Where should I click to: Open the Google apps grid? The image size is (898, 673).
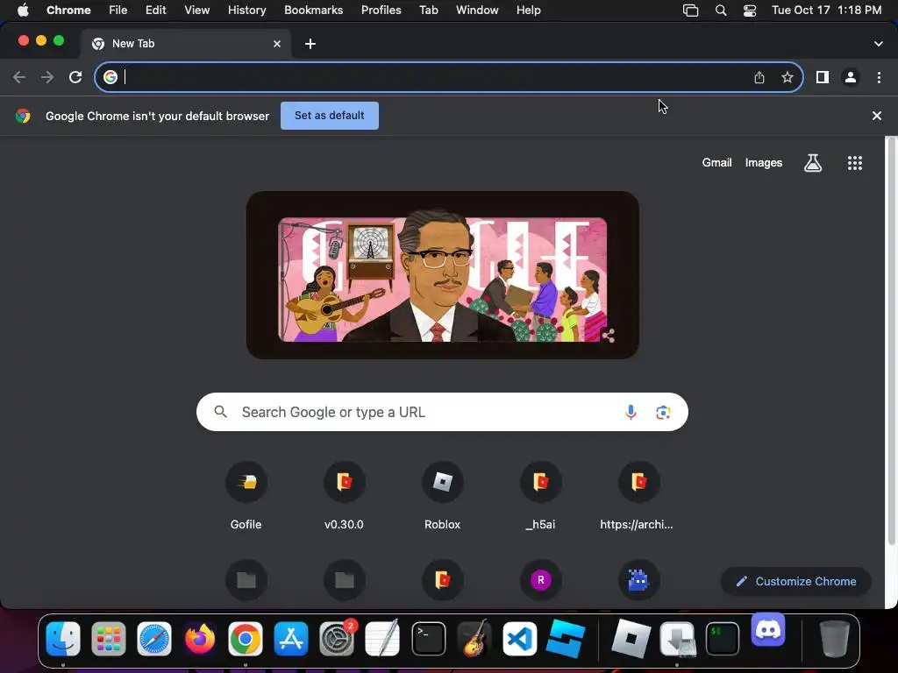click(855, 163)
